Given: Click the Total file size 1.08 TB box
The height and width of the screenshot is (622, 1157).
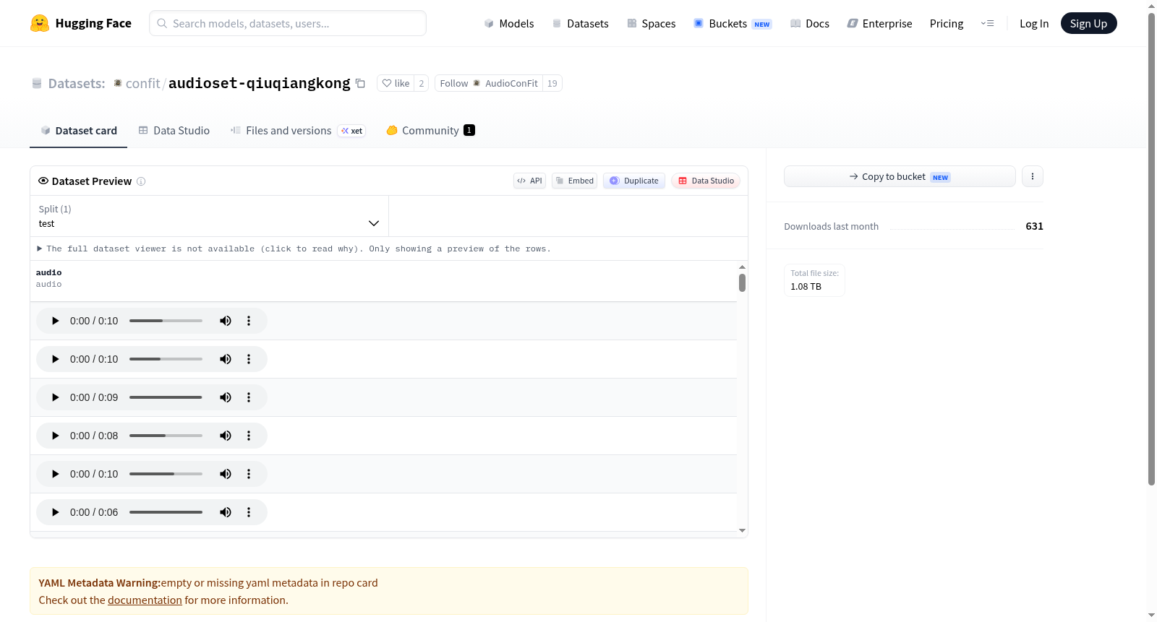Looking at the screenshot, I should pos(814,280).
